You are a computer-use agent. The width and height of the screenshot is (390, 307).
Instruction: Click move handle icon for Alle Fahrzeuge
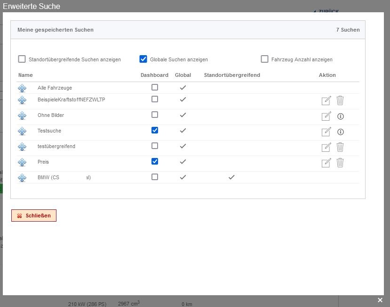[22, 88]
